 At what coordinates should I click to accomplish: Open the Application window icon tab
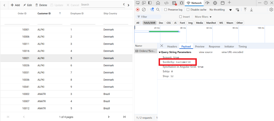[223, 3]
